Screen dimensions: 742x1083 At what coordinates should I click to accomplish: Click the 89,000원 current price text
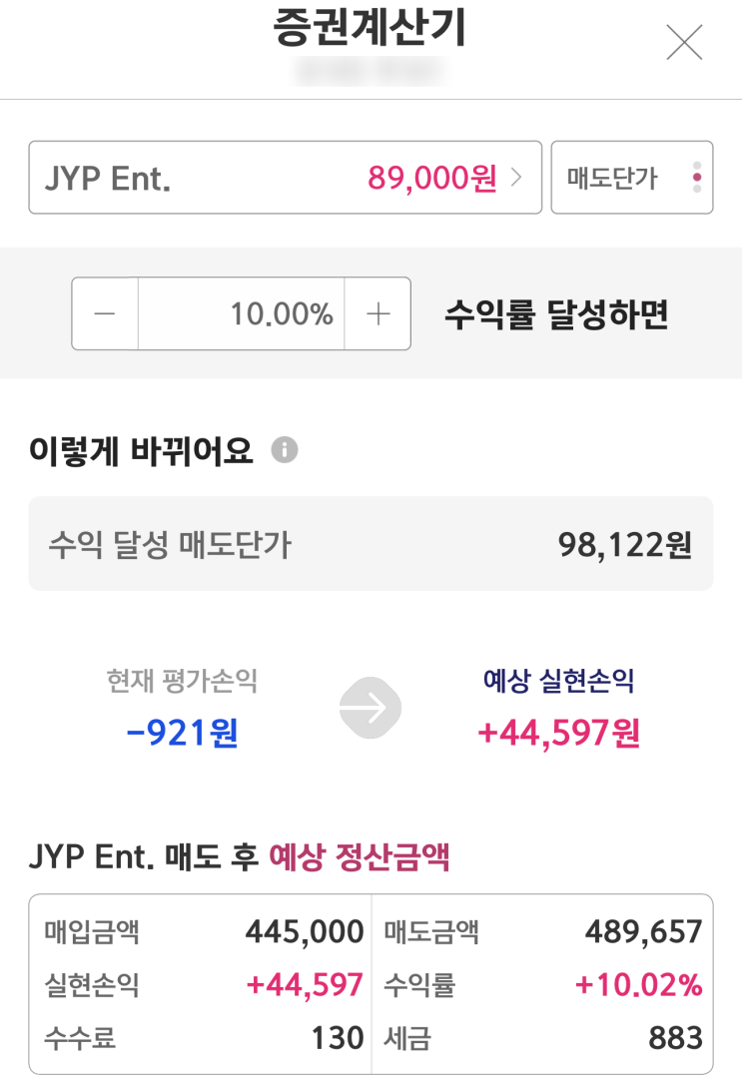[431, 178]
